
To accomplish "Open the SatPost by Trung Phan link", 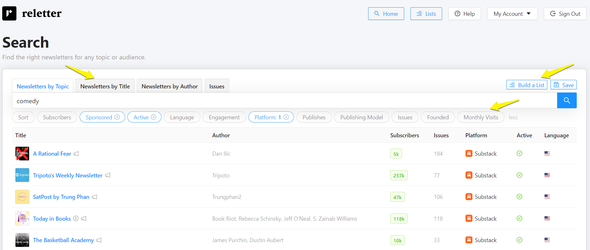I will point(61,197).
